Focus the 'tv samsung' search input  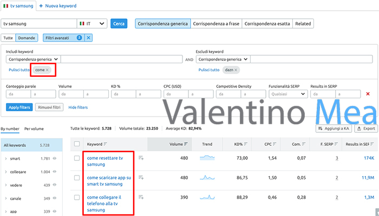point(39,24)
